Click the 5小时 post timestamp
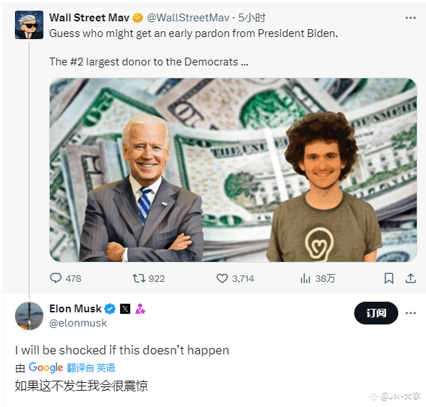Screen dimensions: 426x407 pos(252,18)
